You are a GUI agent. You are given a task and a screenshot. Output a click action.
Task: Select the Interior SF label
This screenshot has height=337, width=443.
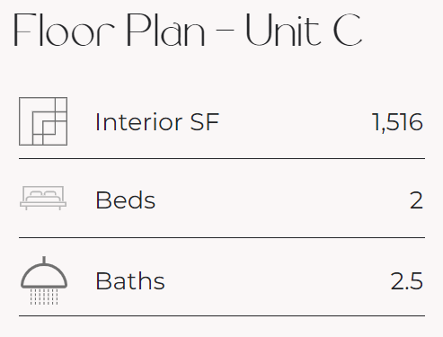[157, 122]
